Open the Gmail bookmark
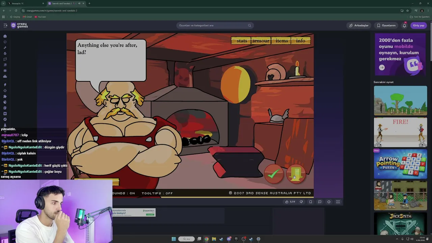 [x=27, y=17]
